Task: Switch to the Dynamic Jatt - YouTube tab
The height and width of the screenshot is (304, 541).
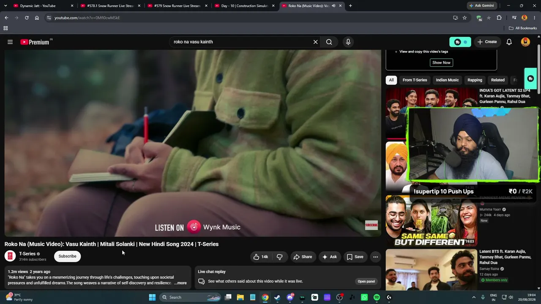Action: click(x=44, y=6)
